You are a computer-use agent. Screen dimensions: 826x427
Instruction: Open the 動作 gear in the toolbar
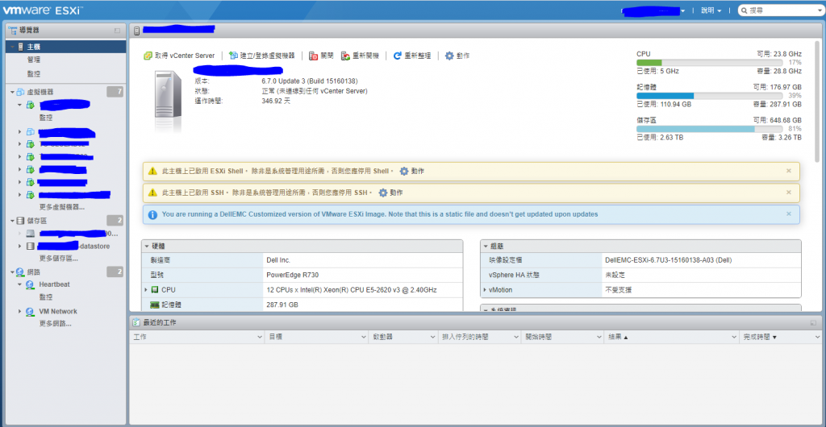point(449,56)
